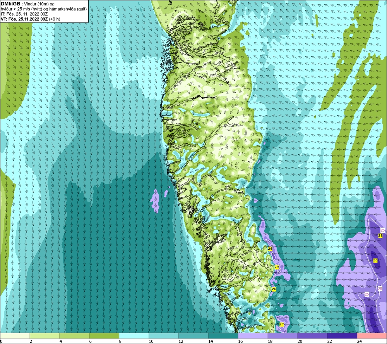Click the '16' tick label on colour scale
Screen dimensions: 387x344
point(240,341)
